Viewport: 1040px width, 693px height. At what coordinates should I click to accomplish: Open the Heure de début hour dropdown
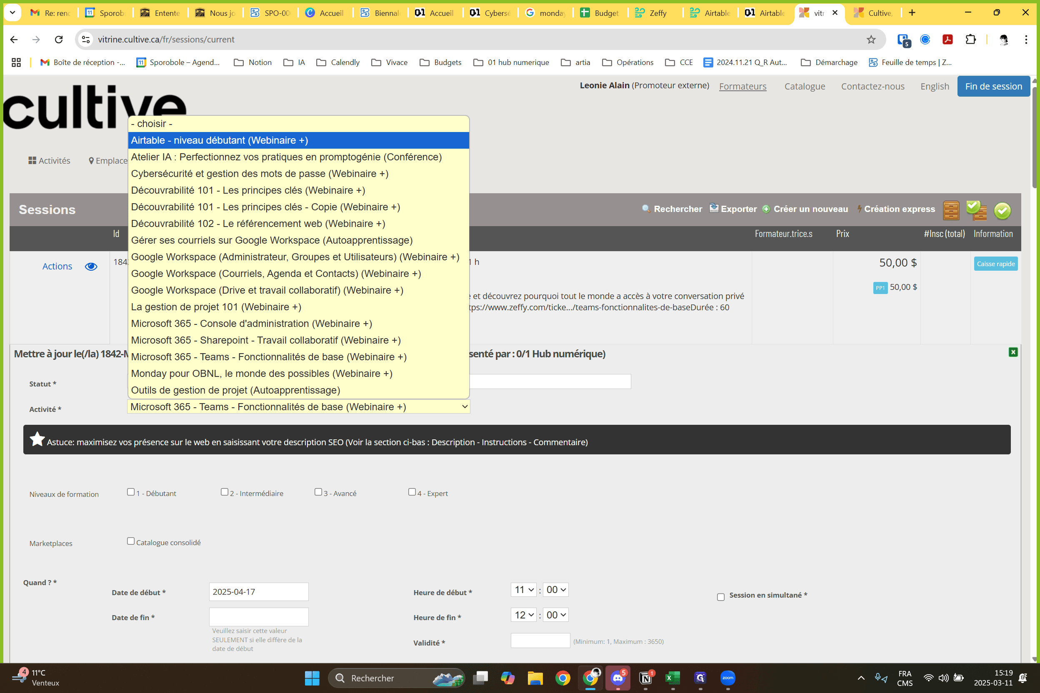click(524, 590)
